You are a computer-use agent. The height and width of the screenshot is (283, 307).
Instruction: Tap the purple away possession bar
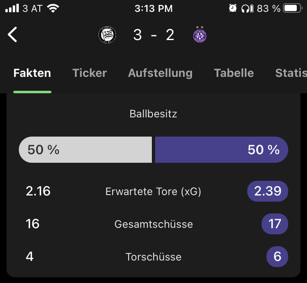click(x=221, y=150)
